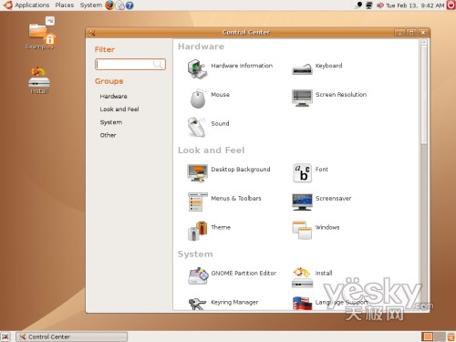Click the GNOME Partition Editor label

[244, 274]
